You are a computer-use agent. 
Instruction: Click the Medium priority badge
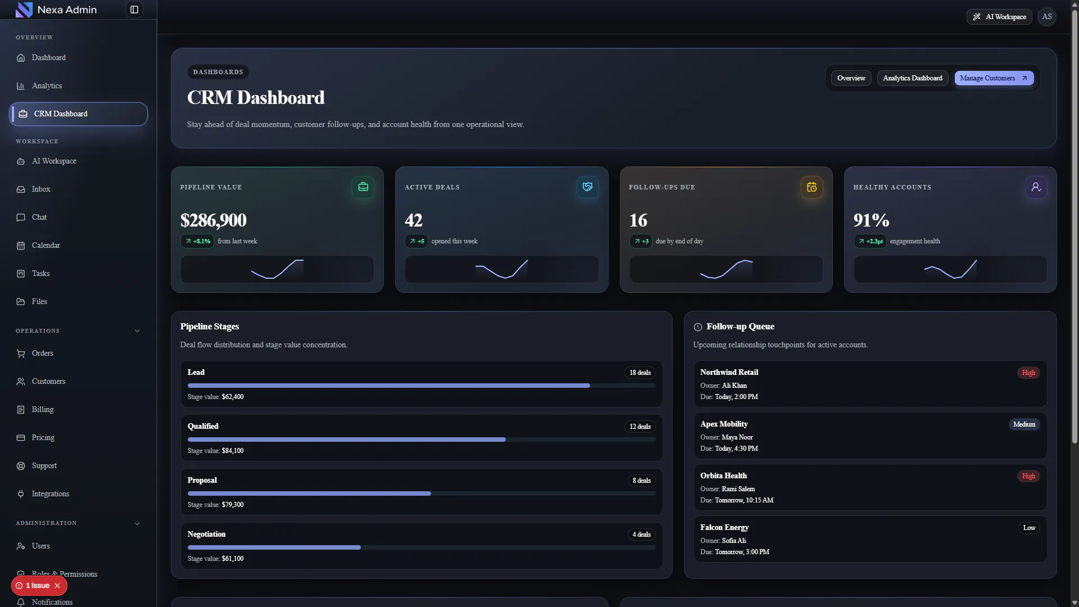[1024, 424]
